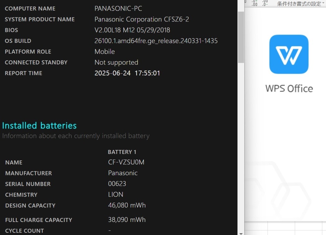Select the Installed batteries heading
Image resolution: width=326 pixels, height=235 pixels.
click(39, 126)
